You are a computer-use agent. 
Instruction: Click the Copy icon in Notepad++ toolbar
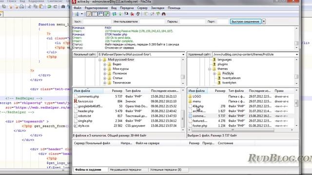click(36, 6)
